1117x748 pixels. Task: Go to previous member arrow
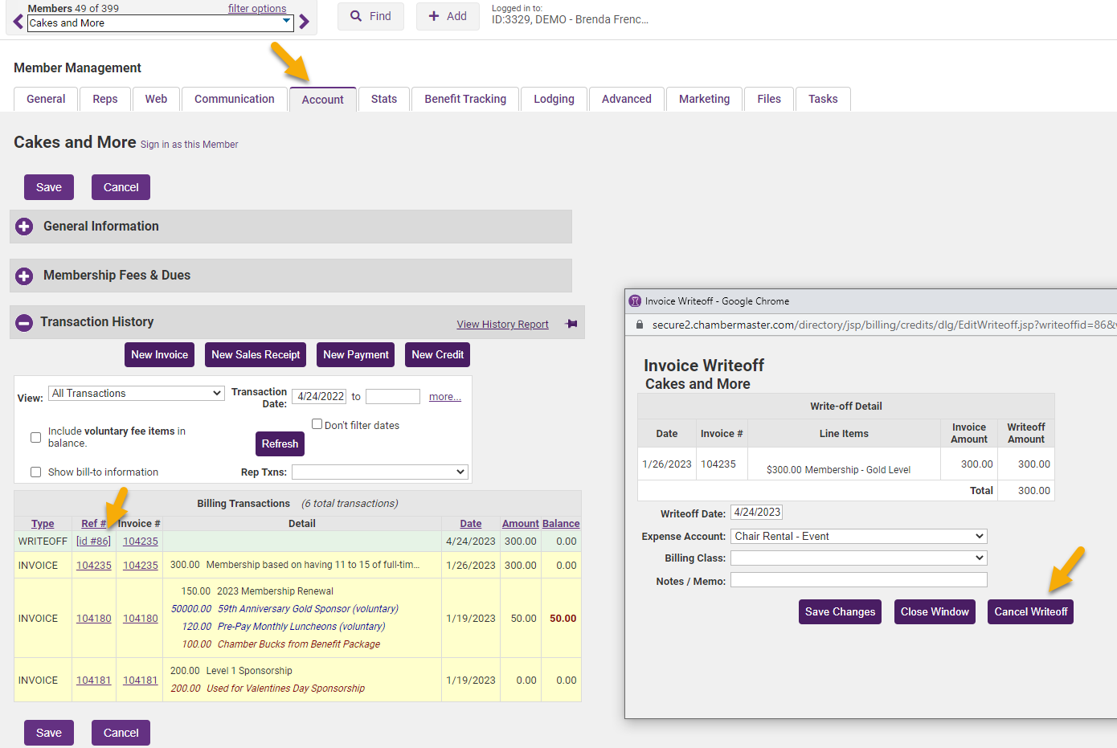tap(18, 22)
